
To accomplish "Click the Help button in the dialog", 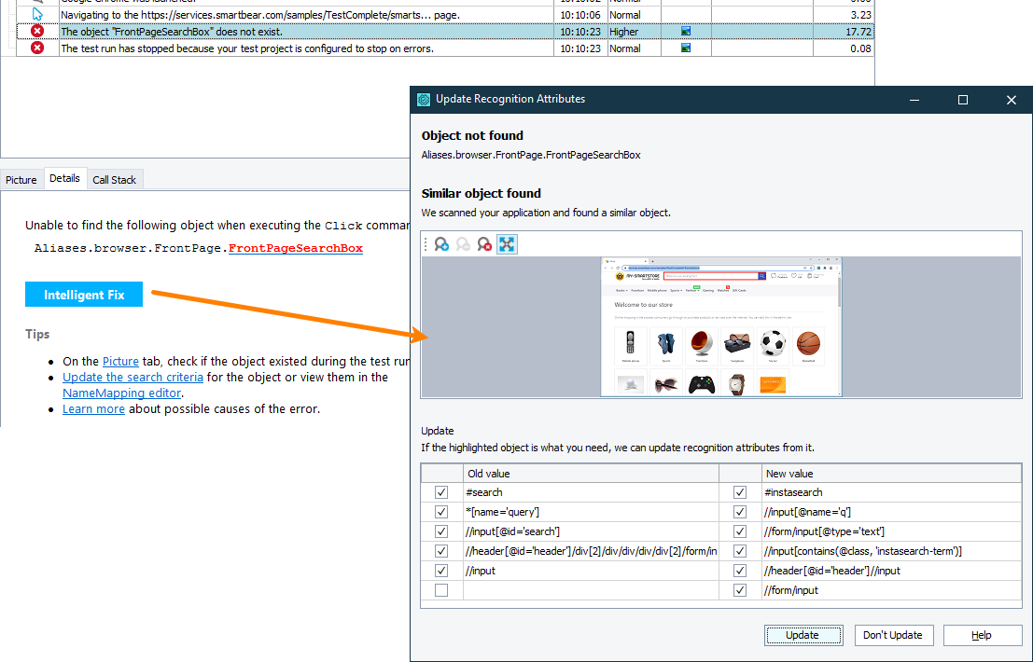I will 982,635.
